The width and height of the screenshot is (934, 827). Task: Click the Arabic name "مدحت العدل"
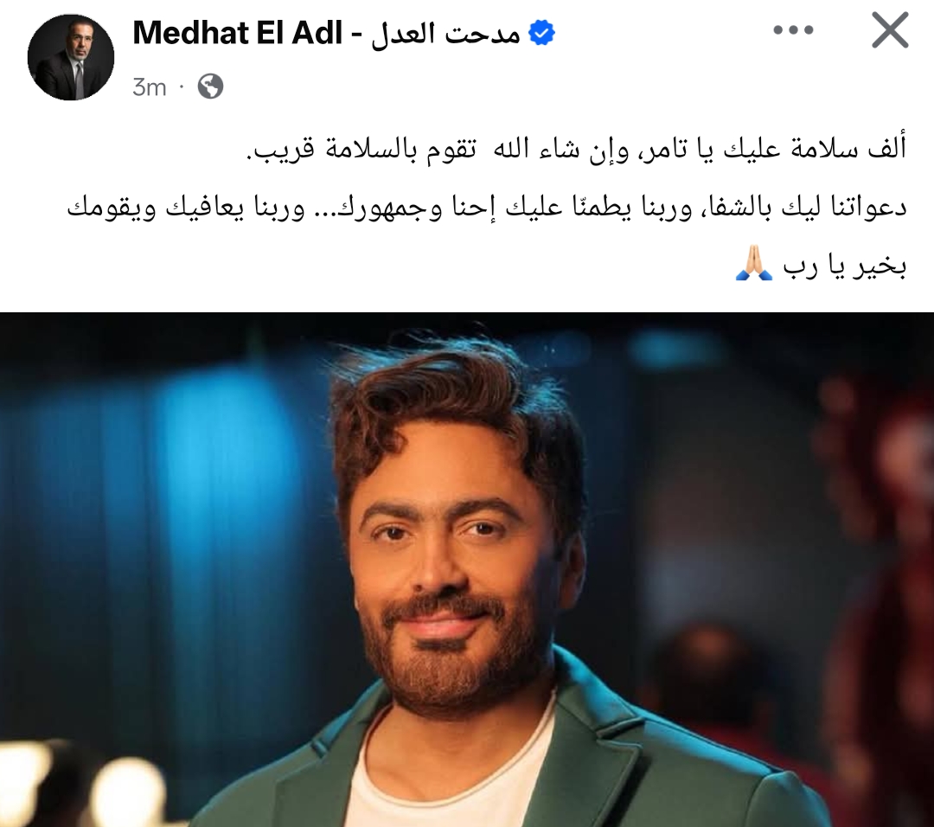(446, 34)
